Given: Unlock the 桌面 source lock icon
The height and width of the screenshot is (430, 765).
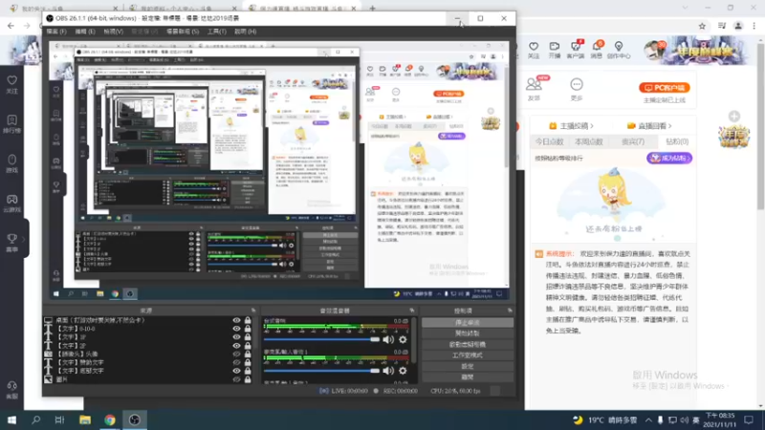Looking at the screenshot, I should [x=248, y=320].
